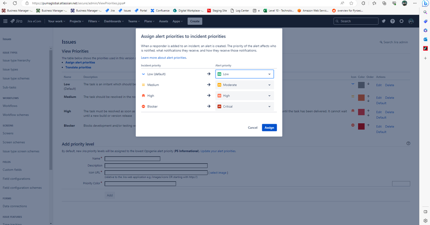Delete the High priority
The image size is (430, 225).
pos(390,112)
